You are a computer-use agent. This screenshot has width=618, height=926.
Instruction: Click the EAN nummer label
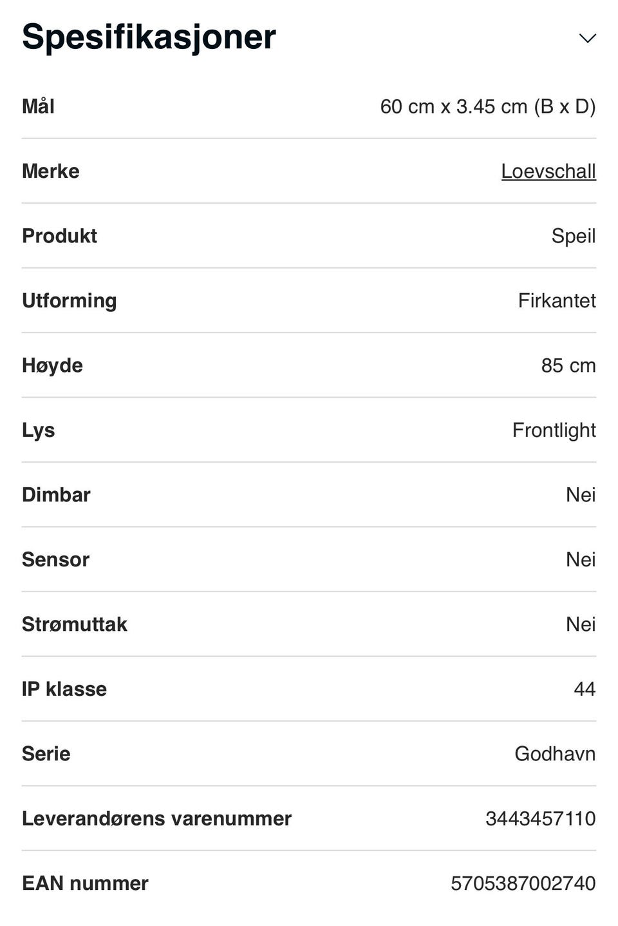[x=85, y=883]
